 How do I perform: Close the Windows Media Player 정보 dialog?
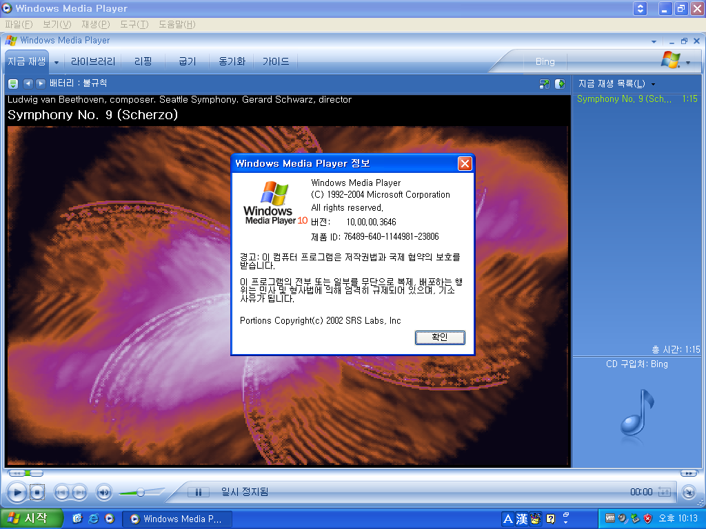tap(465, 163)
